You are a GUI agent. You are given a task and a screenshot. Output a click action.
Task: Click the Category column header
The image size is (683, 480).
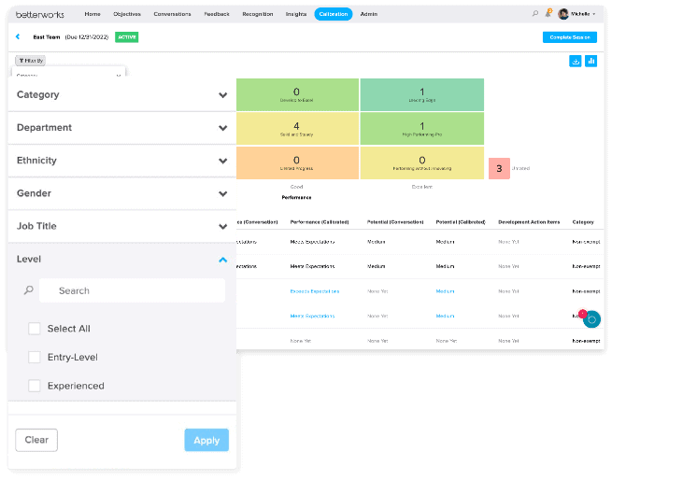coord(583,222)
